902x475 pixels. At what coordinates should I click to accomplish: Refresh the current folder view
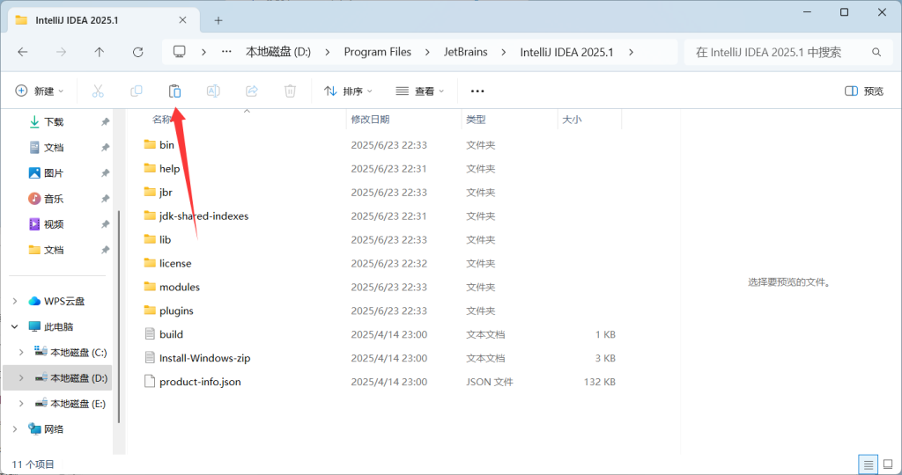click(x=137, y=52)
